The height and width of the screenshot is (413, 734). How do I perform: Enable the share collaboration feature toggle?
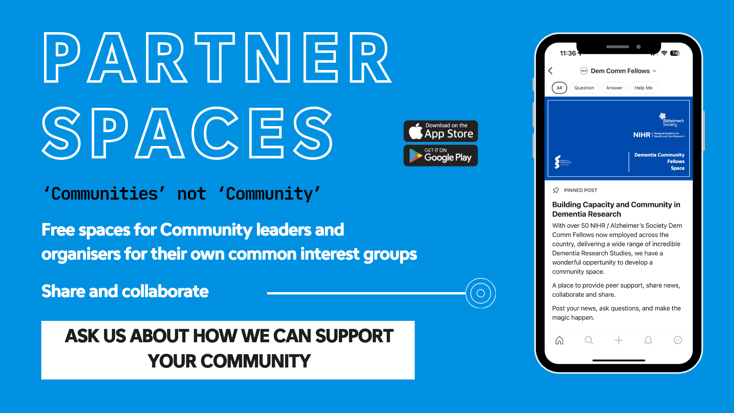pos(481,293)
